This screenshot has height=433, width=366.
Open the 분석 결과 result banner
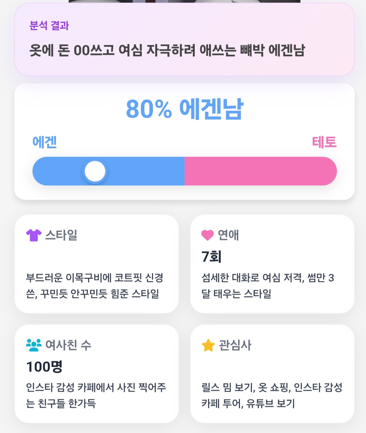(185, 40)
